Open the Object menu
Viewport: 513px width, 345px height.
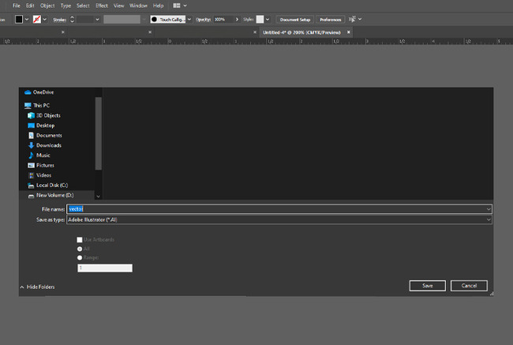(x=47, y=6)
